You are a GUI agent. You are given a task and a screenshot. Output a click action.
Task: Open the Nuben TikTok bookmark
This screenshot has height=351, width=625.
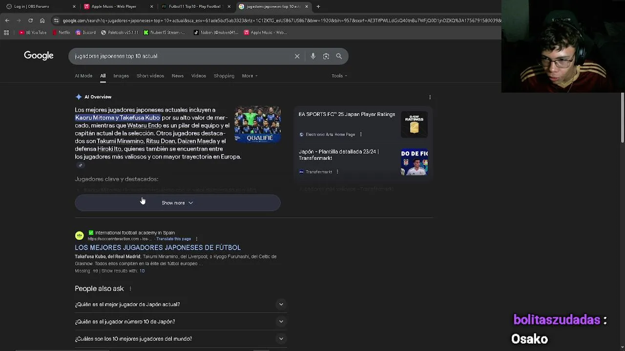[x=216, y=33]
